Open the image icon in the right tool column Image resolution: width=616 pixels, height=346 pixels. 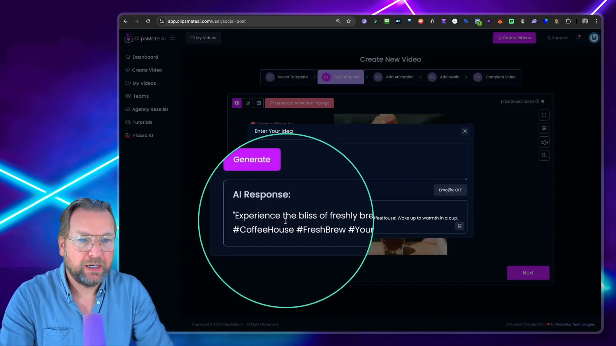click(x=544, y=128)
